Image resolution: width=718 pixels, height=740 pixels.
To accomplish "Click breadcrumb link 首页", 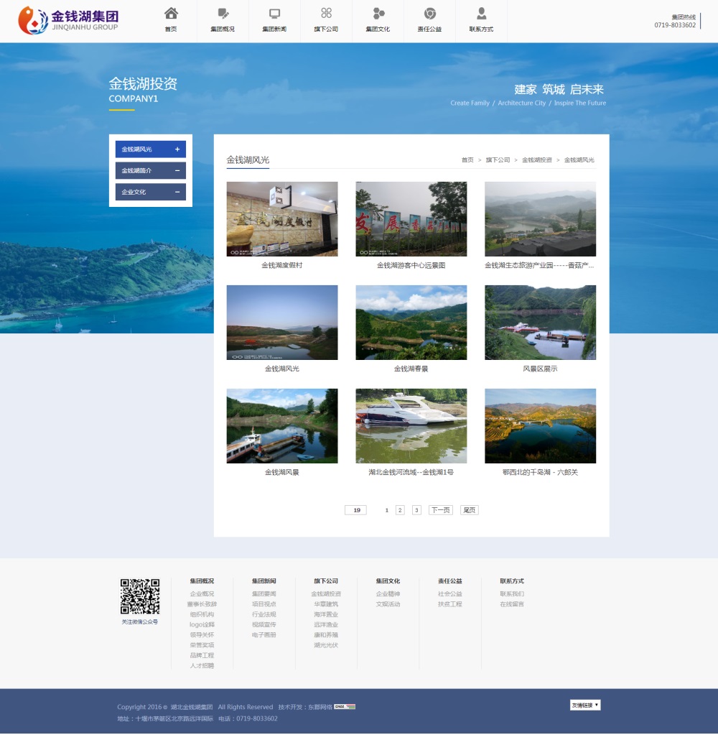I will [467, 160].
